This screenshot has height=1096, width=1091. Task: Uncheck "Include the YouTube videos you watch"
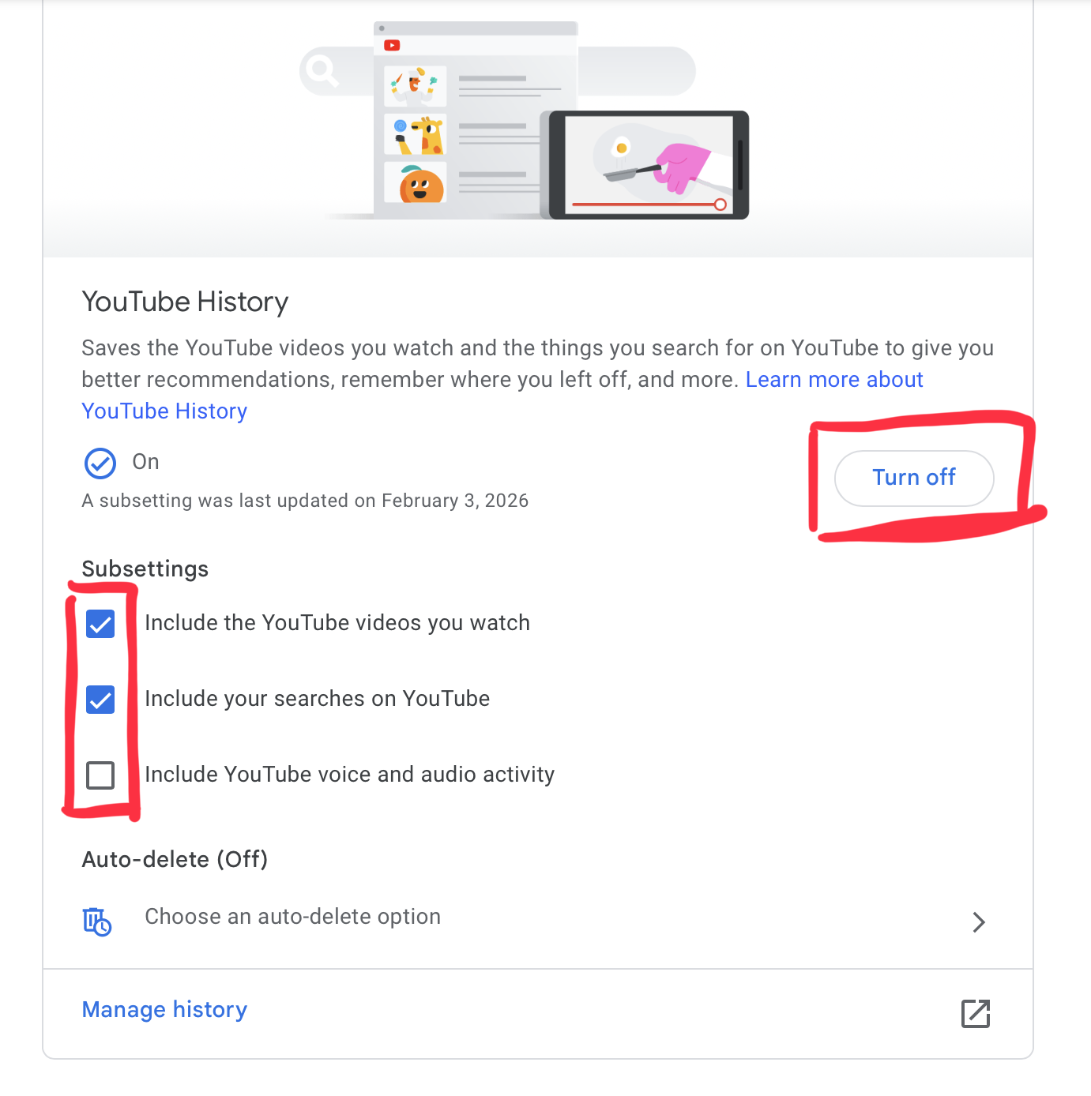(100, 623)
